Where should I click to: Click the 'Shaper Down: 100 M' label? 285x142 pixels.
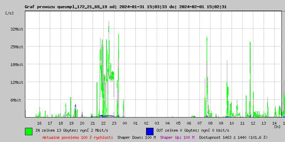pyautogui.click(x=136, y=137)
